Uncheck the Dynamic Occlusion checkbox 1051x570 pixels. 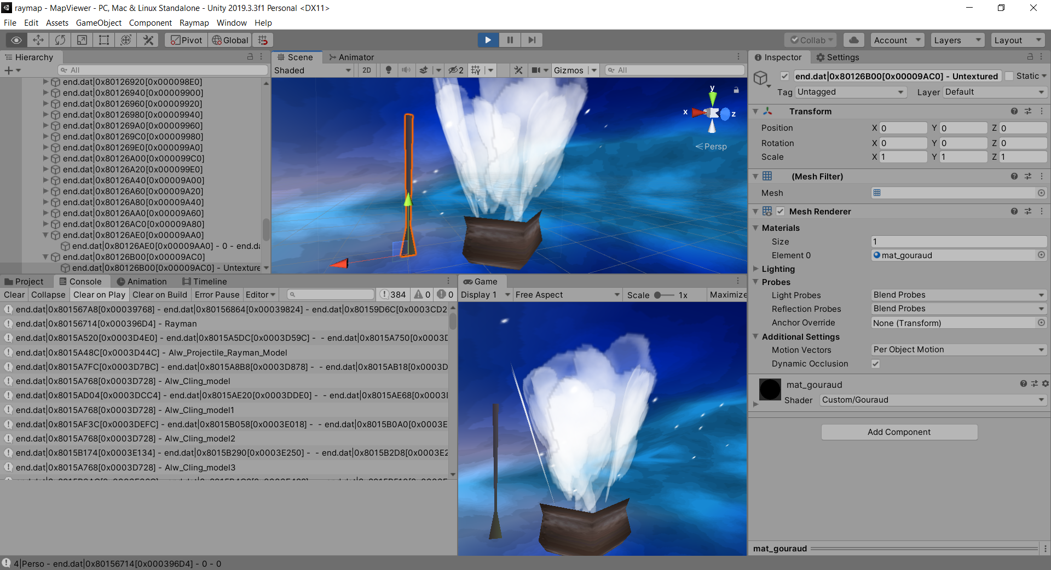tap(876, 364)
